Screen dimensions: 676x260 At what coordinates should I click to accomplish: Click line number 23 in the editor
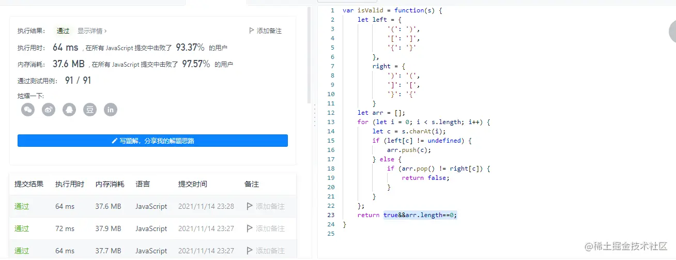[331, 215]
